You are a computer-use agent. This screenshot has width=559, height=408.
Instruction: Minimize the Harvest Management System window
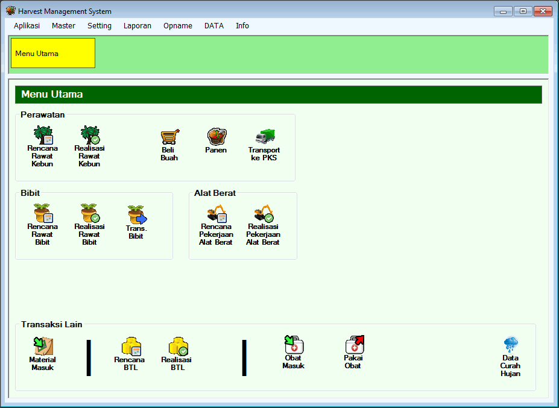coord(503,11)
